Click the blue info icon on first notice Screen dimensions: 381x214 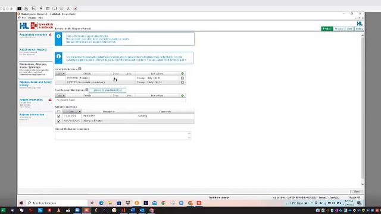58,36
